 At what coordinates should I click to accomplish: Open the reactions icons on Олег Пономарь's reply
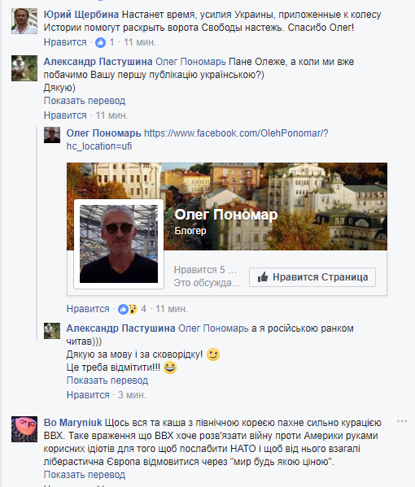128,309
